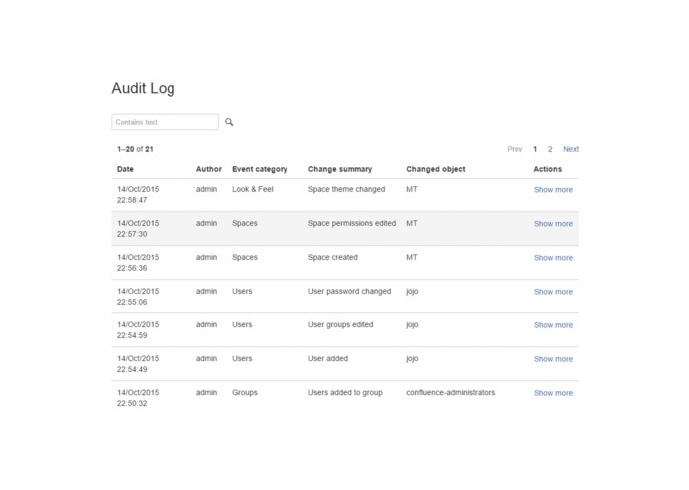Click the date cell with time 22:54:49
The image size is (689, 490).
[138, 364]
